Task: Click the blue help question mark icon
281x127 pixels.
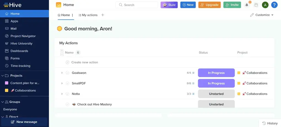Action: coord(274,5)
